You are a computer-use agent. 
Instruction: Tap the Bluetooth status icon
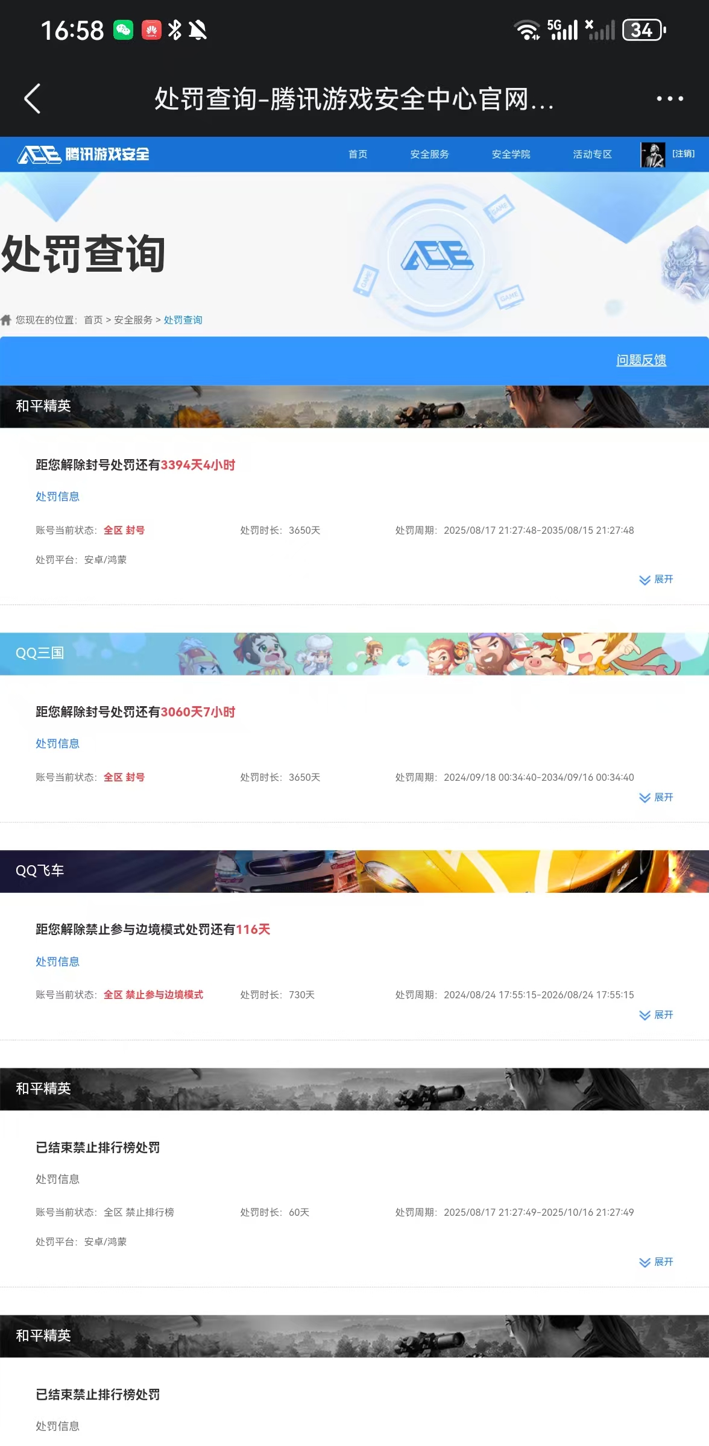tap(175, 30)
